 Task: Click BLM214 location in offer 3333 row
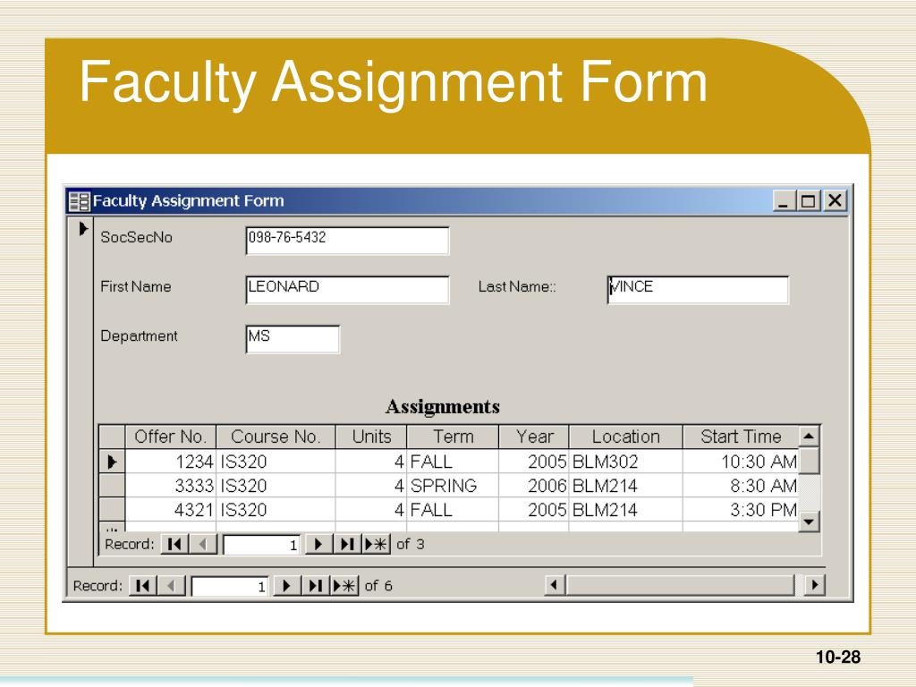tap(625, 486)
